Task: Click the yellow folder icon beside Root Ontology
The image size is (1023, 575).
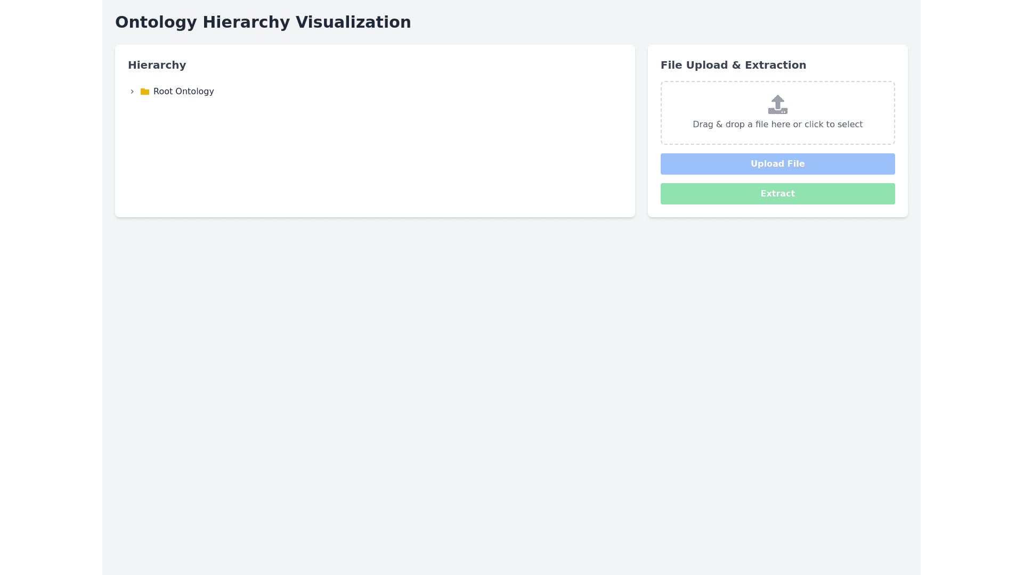Action: pos(145,92)
